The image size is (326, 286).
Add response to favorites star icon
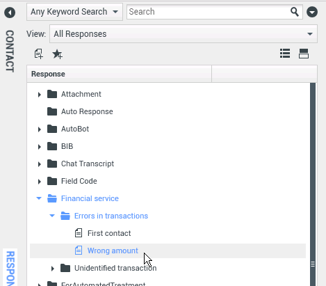tap(57, 54)
